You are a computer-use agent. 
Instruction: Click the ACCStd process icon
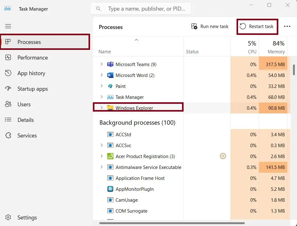click(x=110, y=134)
